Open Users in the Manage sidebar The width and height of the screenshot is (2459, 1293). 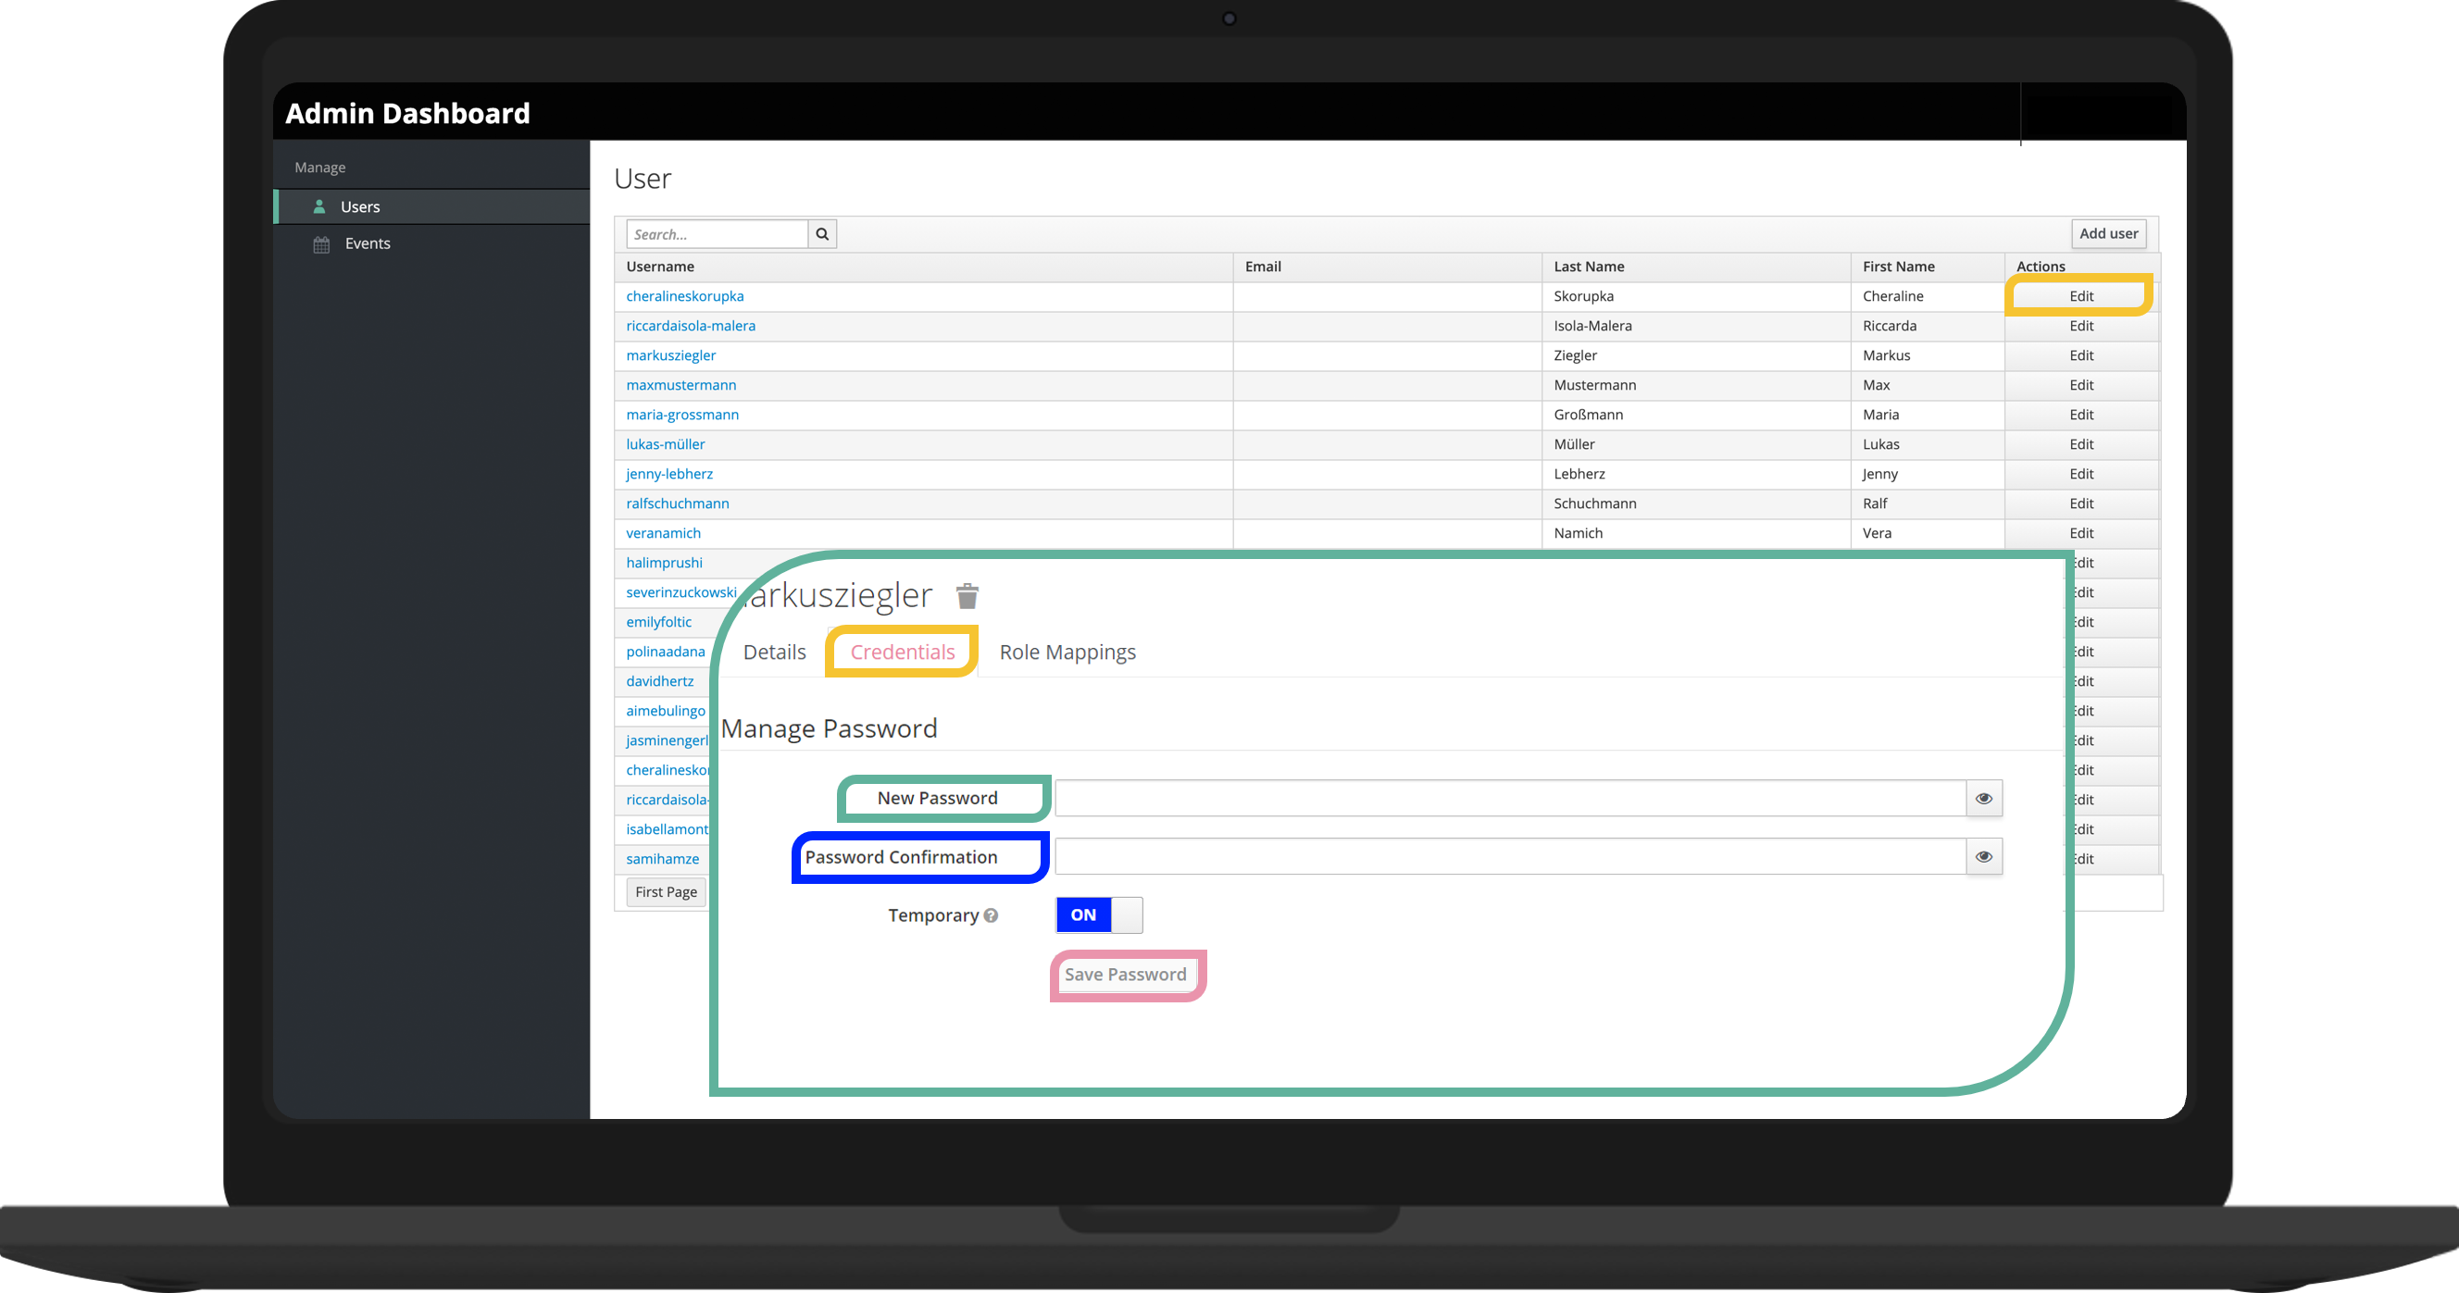432,206
